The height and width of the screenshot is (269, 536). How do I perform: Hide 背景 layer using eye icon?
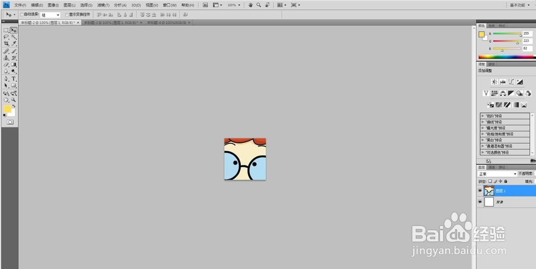[x=480, y=202]
